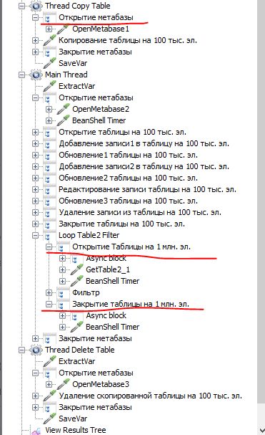The height and width of the screenshot is (435, 265).
Task: Click controller icon of Добавление записи1 row
Action: pos(49,143)
